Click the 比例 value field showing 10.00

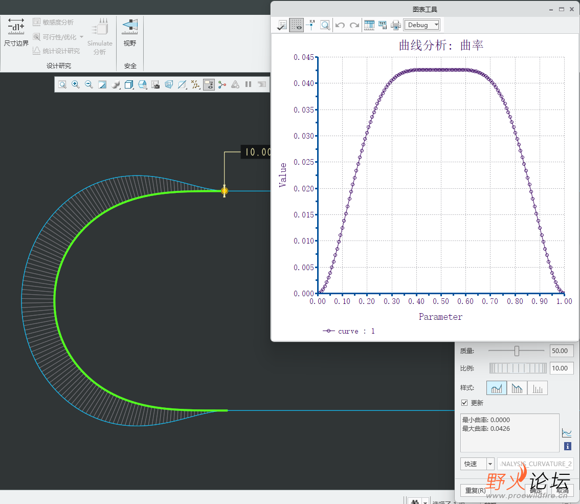click(561, 368)
